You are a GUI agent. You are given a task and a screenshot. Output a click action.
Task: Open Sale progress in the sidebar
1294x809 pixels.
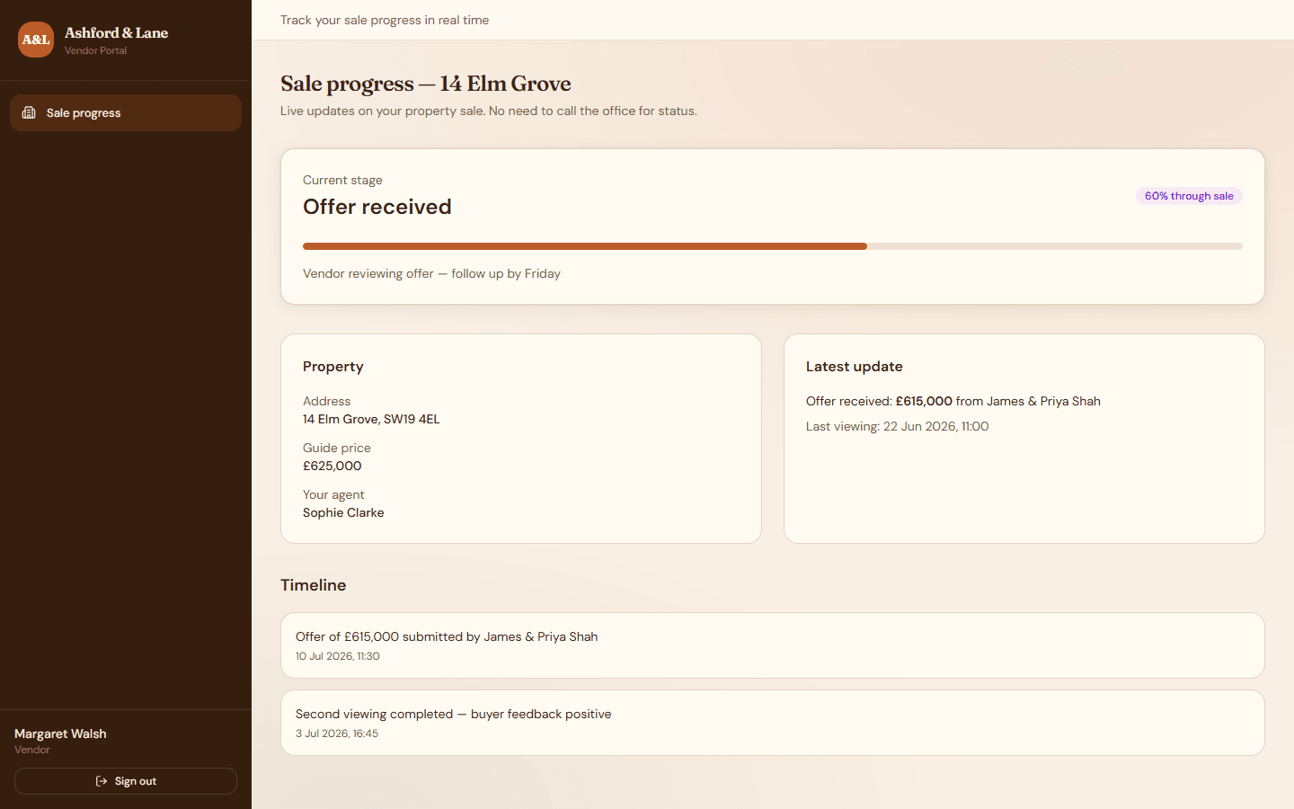point(126,112)
